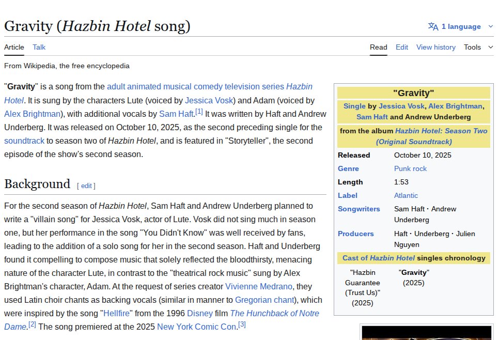499x340 pixels.
Task: Open the Punk rock link
Action: tap(410, 169)
